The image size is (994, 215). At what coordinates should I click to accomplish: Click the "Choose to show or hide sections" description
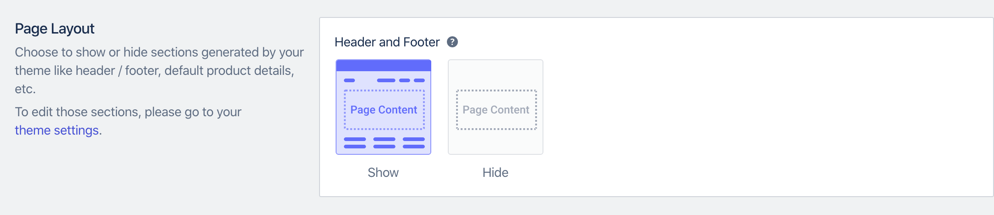click(159, 70)
